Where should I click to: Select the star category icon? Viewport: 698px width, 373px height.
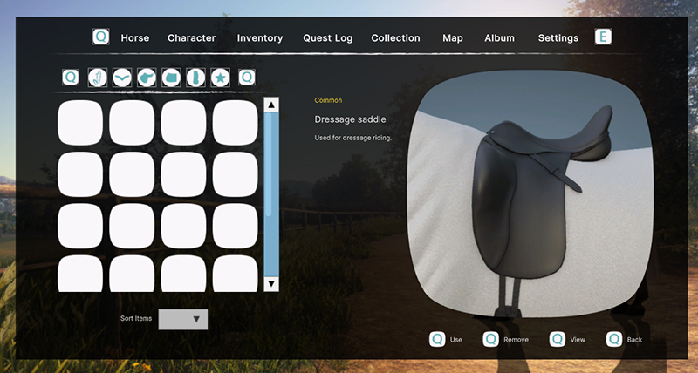coord(220,78)
